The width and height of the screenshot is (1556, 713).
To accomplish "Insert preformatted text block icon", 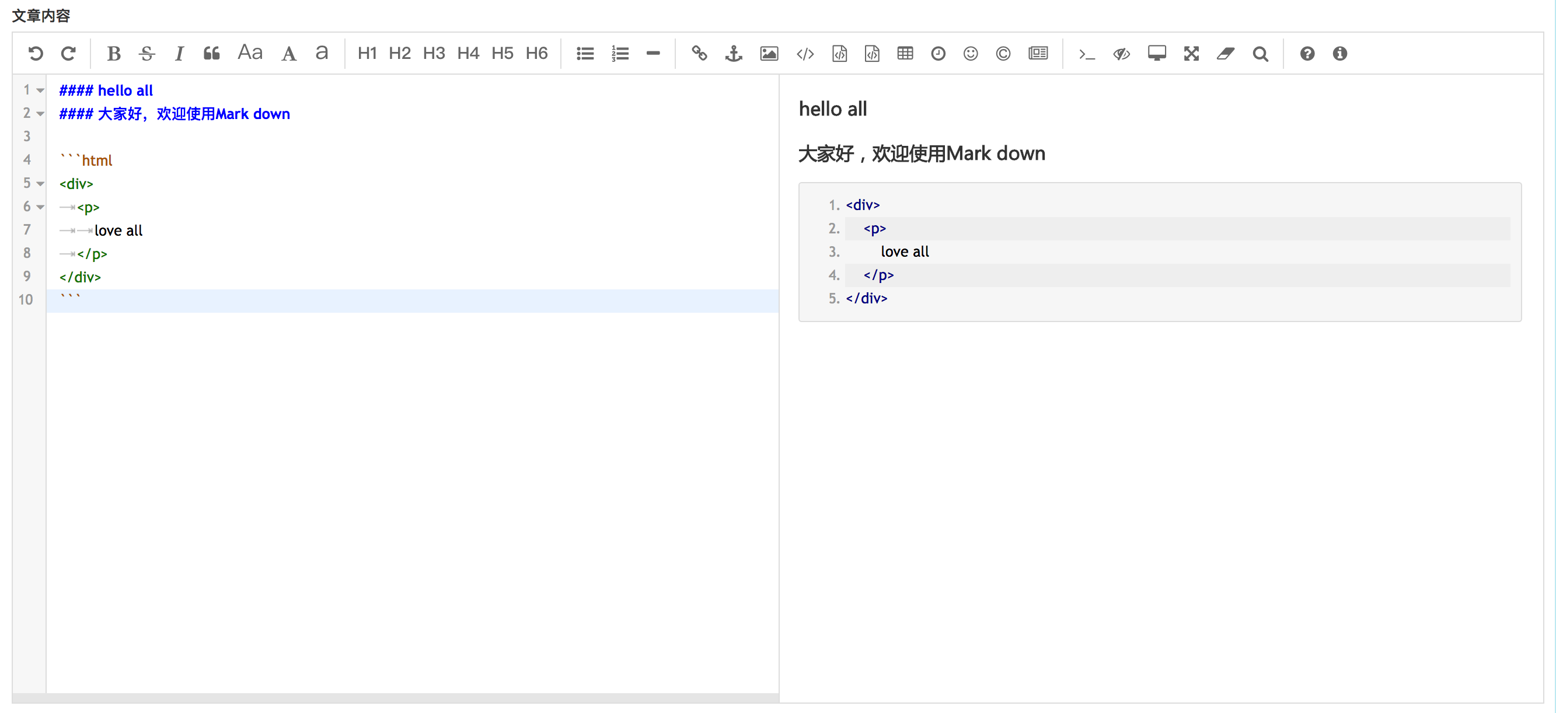I will [839, 54].
